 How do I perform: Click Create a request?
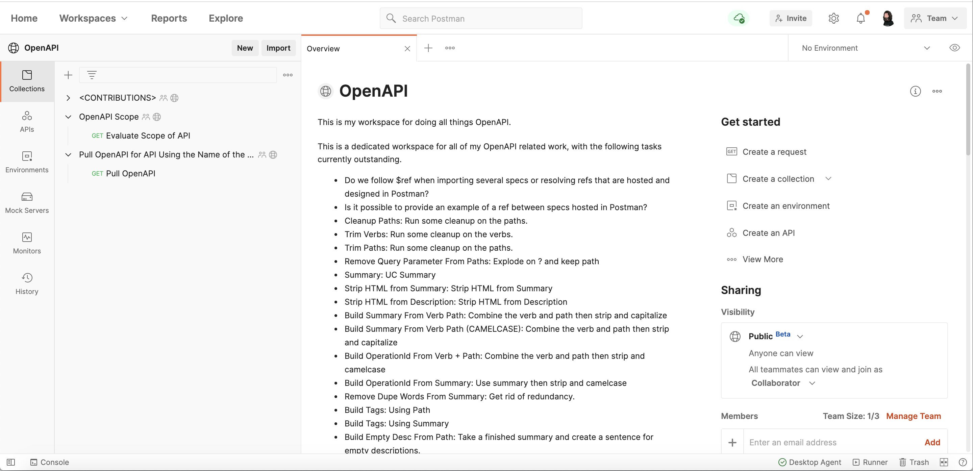(766, 151)
